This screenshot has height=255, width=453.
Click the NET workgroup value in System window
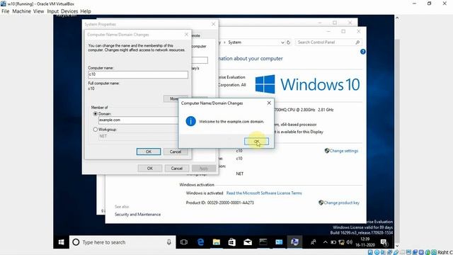coord(240,174)
